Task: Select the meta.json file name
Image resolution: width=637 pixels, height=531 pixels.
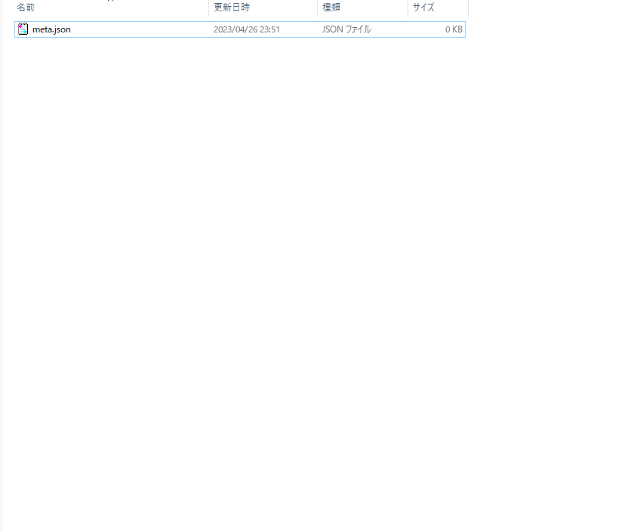Action: point(51,29)
